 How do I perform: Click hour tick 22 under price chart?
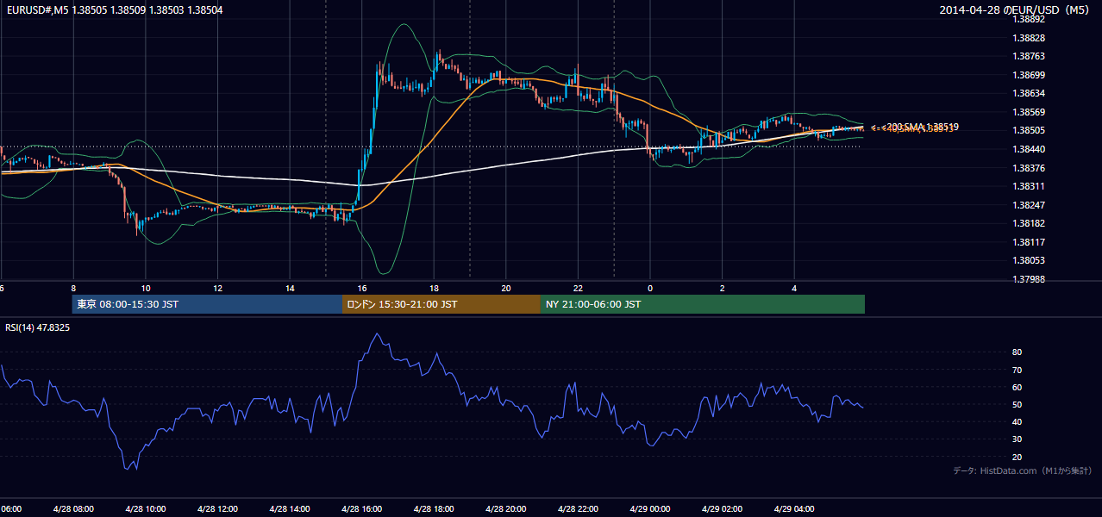pos(578,289)
